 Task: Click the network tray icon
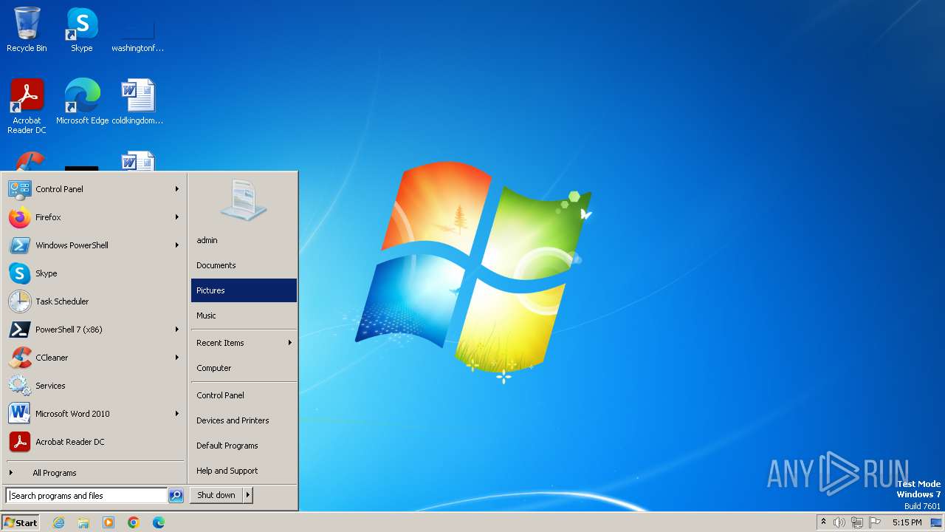(857, 522)
